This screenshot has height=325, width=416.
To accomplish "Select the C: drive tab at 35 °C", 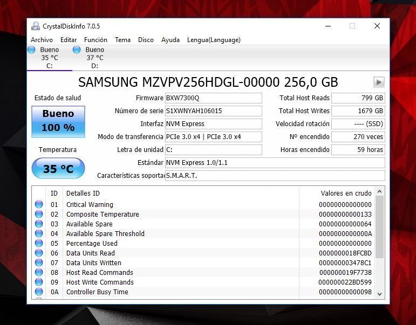I will 49,58.
